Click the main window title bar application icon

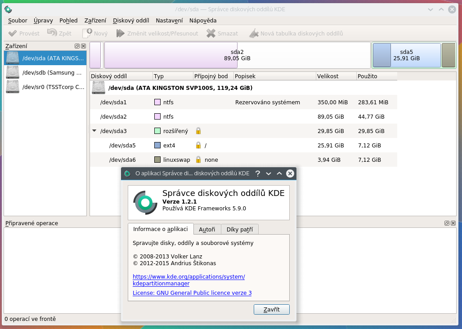click(8, 9)
